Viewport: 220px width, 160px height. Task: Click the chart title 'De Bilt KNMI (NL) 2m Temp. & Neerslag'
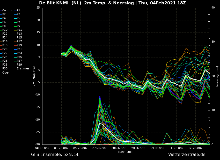point(86,3)
